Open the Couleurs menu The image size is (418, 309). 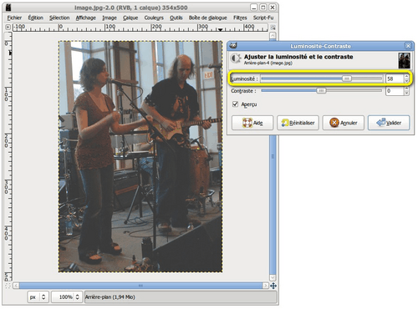click(x=154, y=18)
